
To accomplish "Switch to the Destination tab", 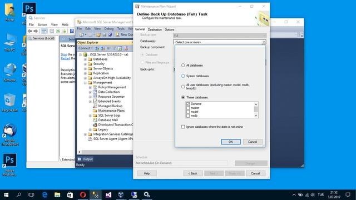I will click(155, 29).
